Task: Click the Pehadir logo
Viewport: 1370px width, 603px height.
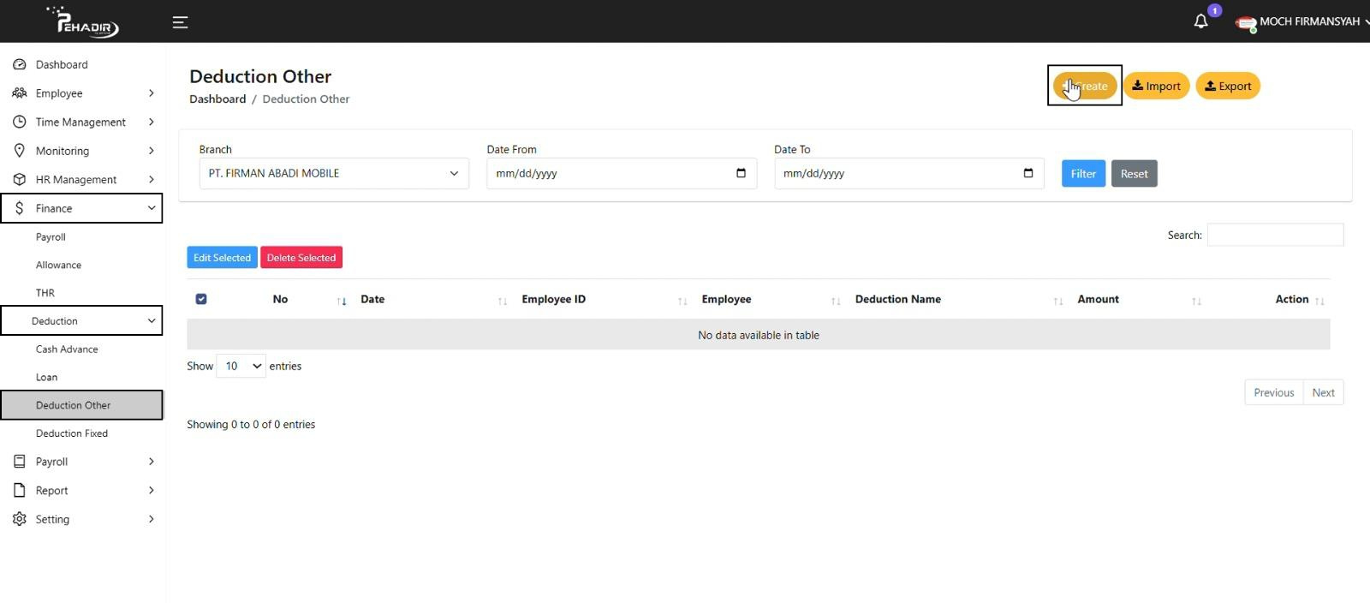Action: (x=83, y=21)
